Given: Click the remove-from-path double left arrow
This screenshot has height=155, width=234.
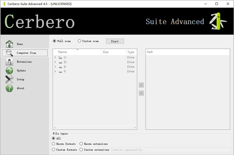Looking at the screenshot, I should tap(141, 93).
